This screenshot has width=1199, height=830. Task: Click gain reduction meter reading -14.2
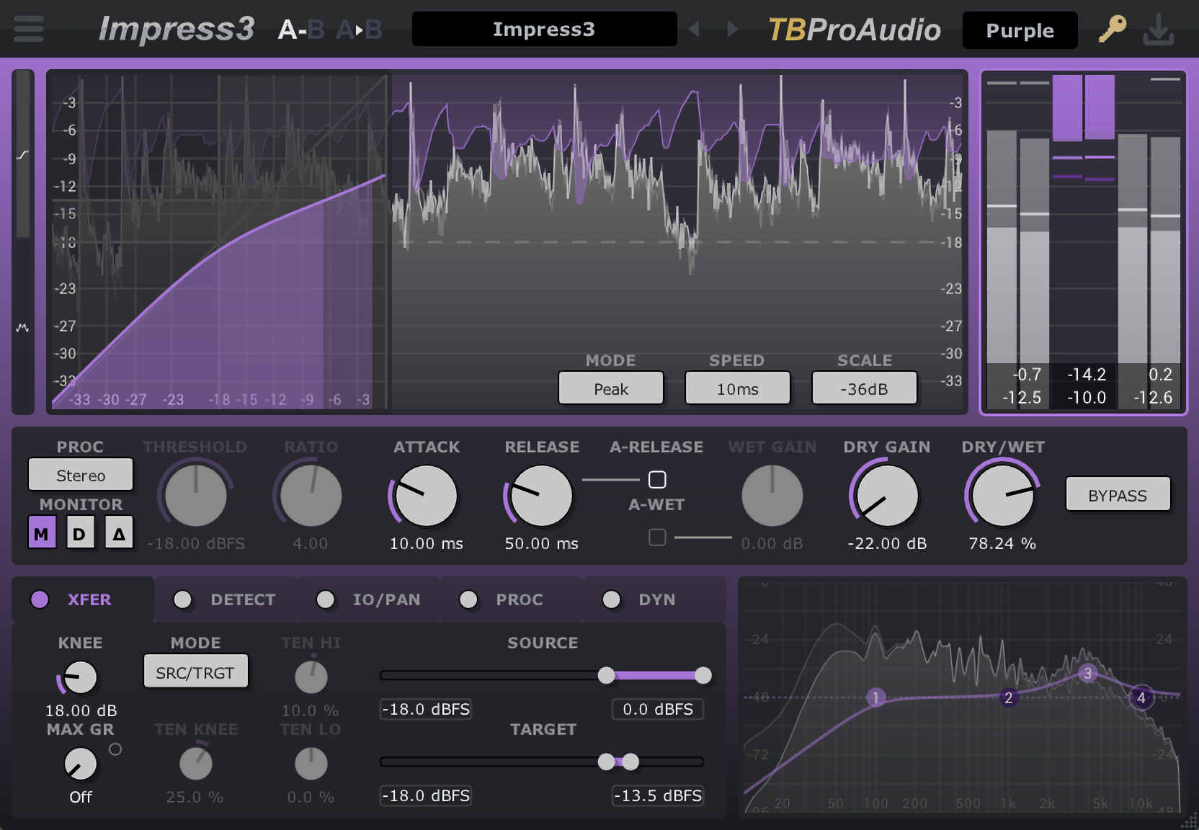tap(1086, 375)
